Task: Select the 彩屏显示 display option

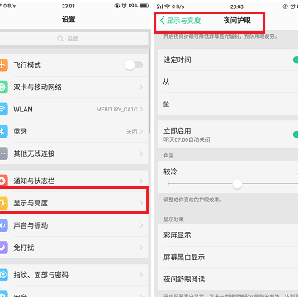Action: 228,235
